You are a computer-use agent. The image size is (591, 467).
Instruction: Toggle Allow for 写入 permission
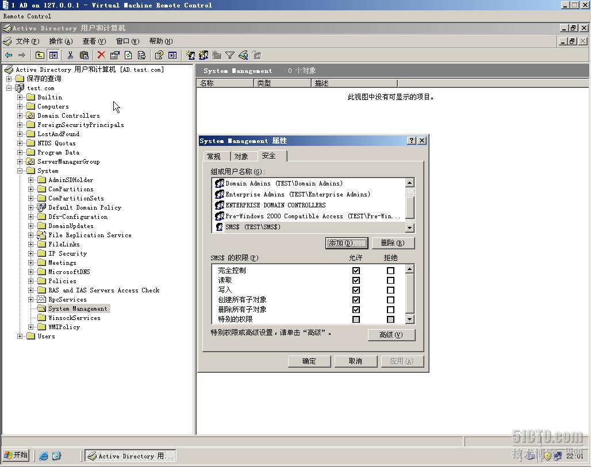356,290
